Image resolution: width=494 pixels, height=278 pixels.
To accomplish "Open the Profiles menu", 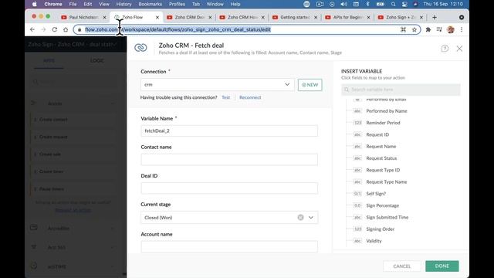I will (x=177, y=4).
